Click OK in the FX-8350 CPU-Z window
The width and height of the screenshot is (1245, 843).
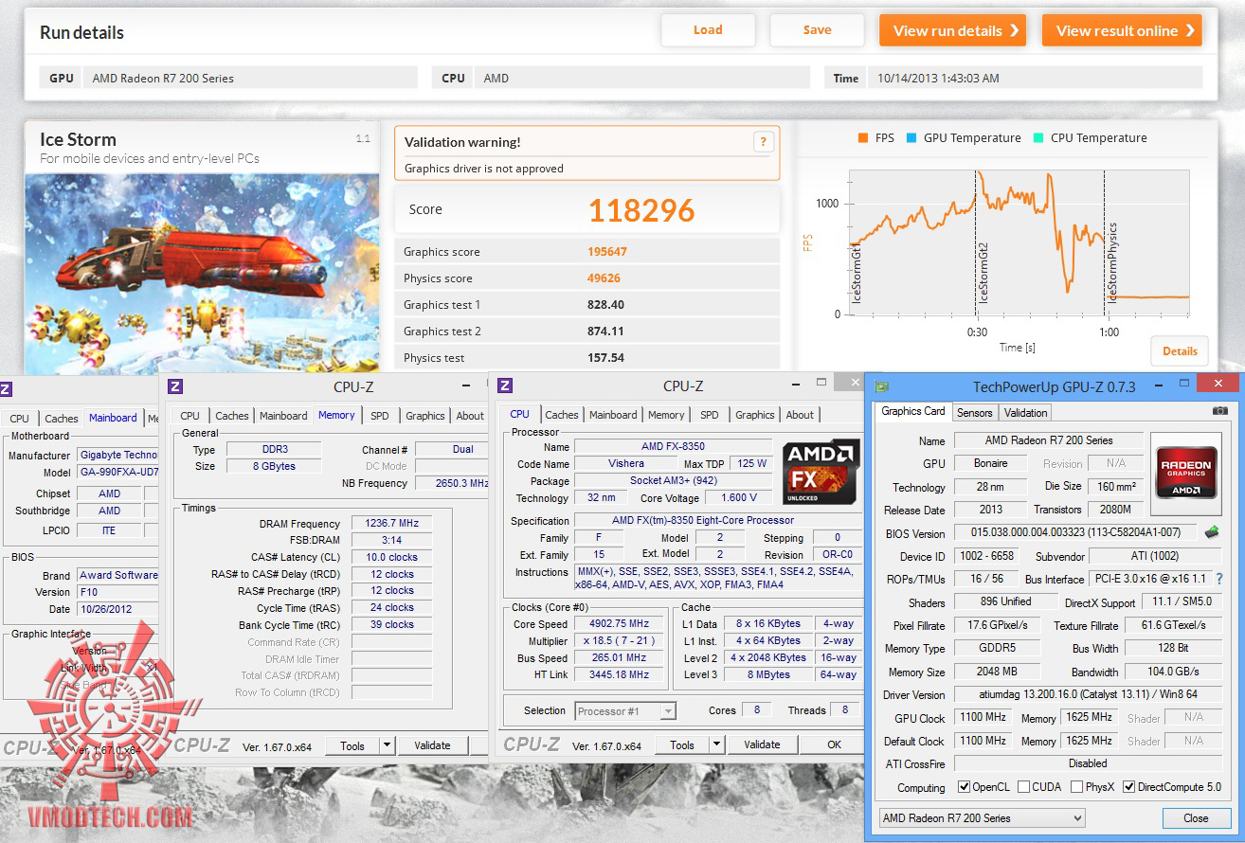click(834, 745)
